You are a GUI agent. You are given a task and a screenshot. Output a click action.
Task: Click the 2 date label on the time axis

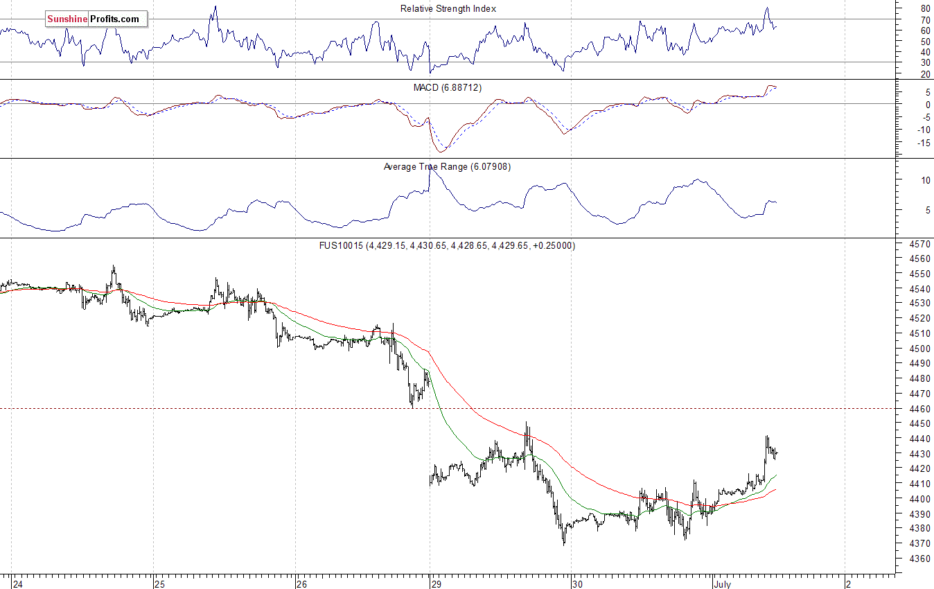[x=848, y=584]
